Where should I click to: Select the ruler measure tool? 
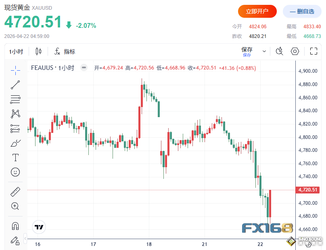(x=15, y=192)
